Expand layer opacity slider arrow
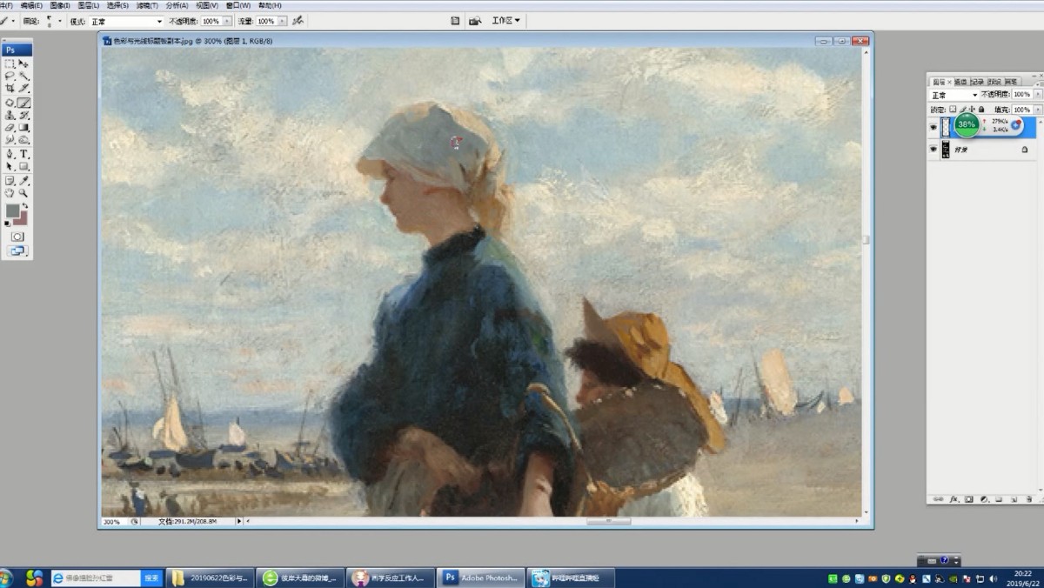Viewport: 1044px width, 588px height. pyautogui.click(x=1038, y=95)
